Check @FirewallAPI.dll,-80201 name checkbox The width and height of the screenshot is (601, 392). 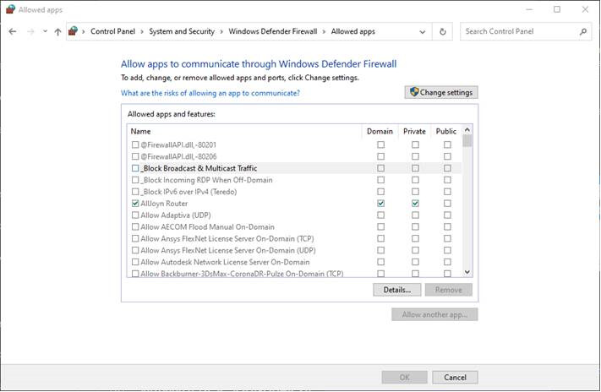[x=135, y=144]
